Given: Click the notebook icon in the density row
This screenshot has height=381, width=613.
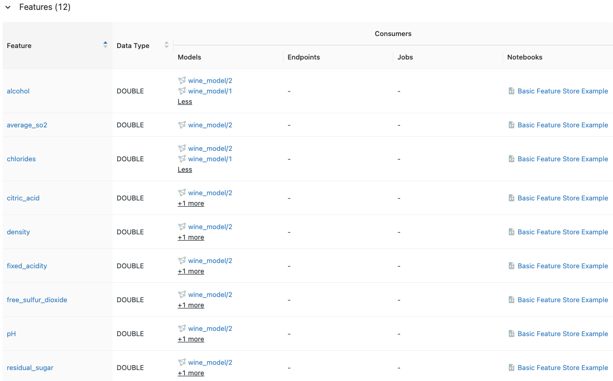Looking at the screenshot, I should click(x=512, y=232).
